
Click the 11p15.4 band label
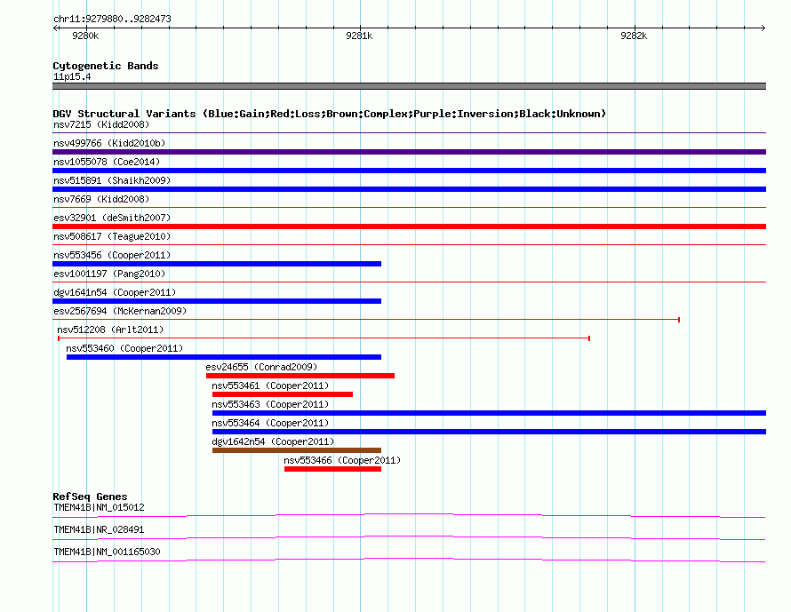pyautogui.click(x=72, y=76)
